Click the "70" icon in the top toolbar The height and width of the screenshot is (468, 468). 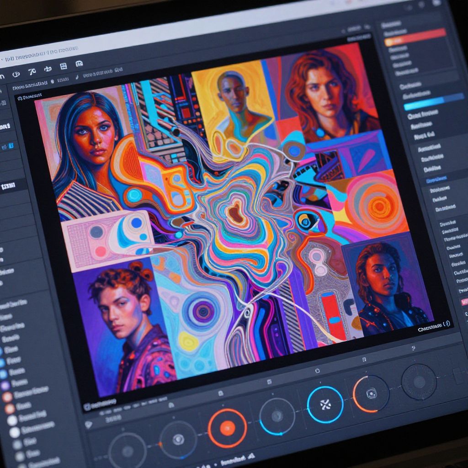(x=32, y=72)
